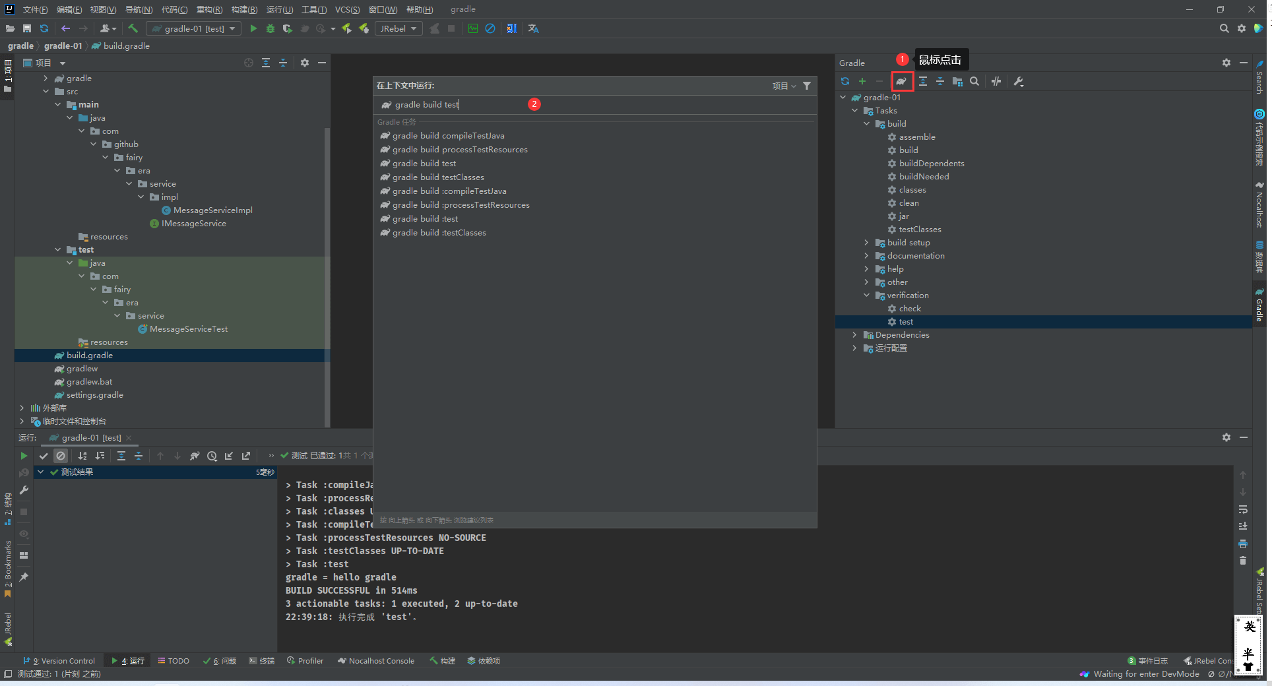Image resolution: width=1272 pixels, height=686 pixels.
Task: Select MessageServiceTest in project tree
Action: 189,329
